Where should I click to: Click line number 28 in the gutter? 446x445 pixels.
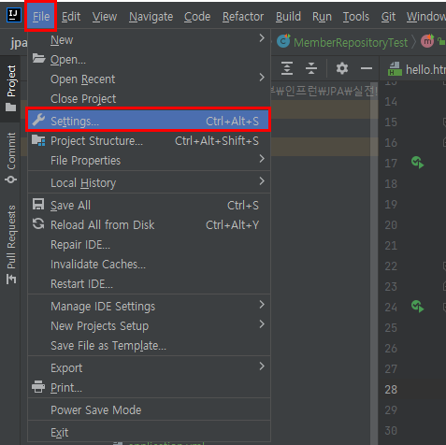pos(391,389)
